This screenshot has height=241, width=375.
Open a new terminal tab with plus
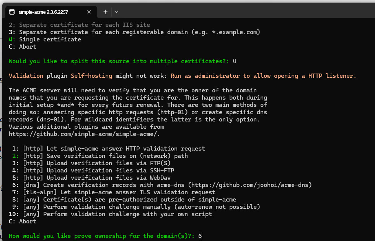click(x=105, y=12)
